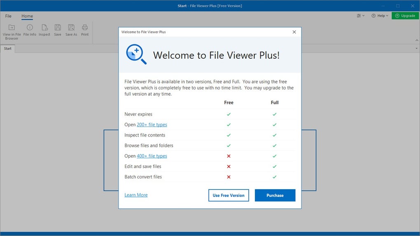Switch to the Home ribbon tab
The image size is (420, 236).
27,16
